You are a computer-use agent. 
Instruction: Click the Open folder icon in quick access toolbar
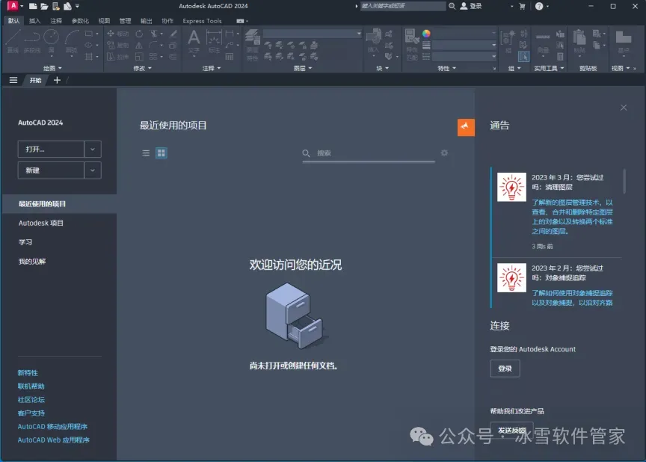(x=44, y=6)
